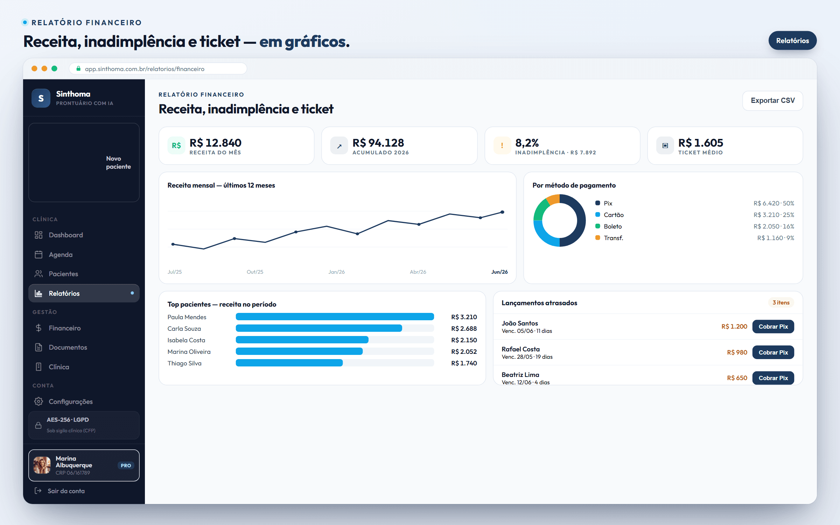Viewport: 840px width, 525px height.
Task: Click the R$ 1.605 ticket médio value
Action: pos(700,143)
